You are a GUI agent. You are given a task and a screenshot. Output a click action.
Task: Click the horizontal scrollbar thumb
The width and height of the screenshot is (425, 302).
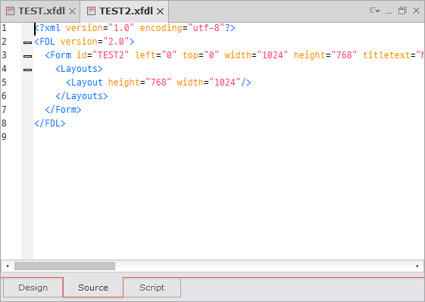pos(65,266)
